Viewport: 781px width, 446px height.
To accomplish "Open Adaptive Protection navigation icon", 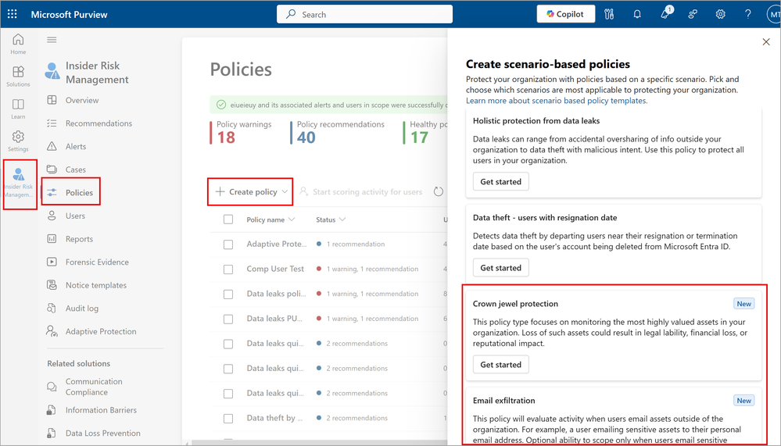I will (52, 331).
